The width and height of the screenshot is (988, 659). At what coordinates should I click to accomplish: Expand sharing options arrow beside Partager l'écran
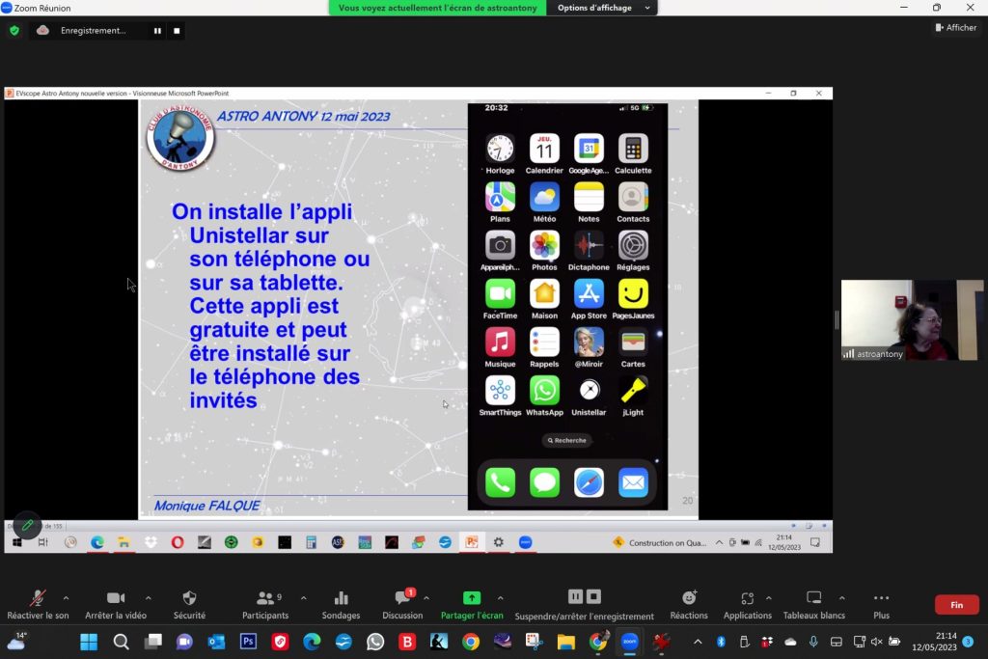(501, 598)
